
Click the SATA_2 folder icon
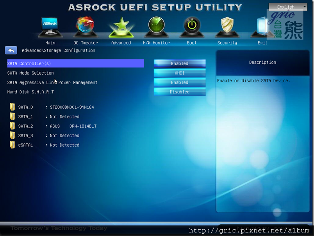(x=12, y=126)
